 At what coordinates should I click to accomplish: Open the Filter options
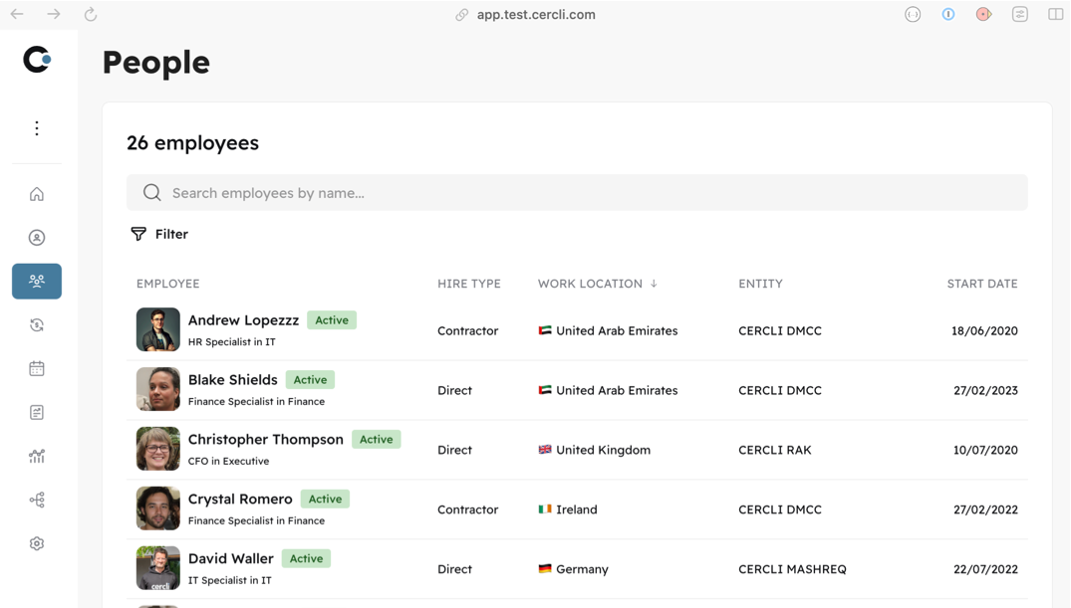[159, 234]
